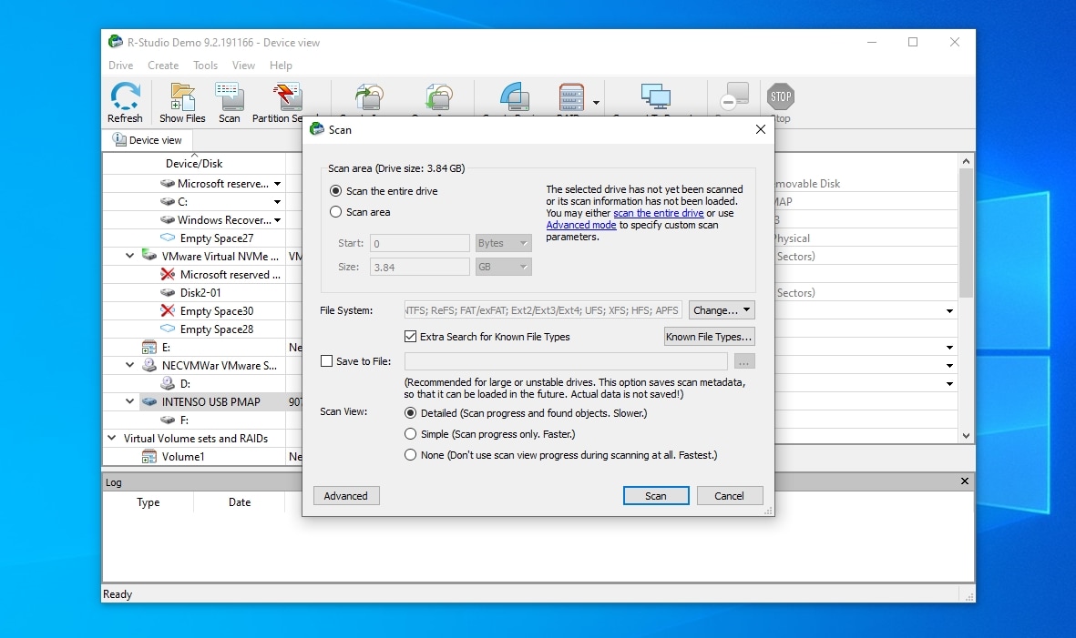Close the Scan dialog

click(761, 129)
